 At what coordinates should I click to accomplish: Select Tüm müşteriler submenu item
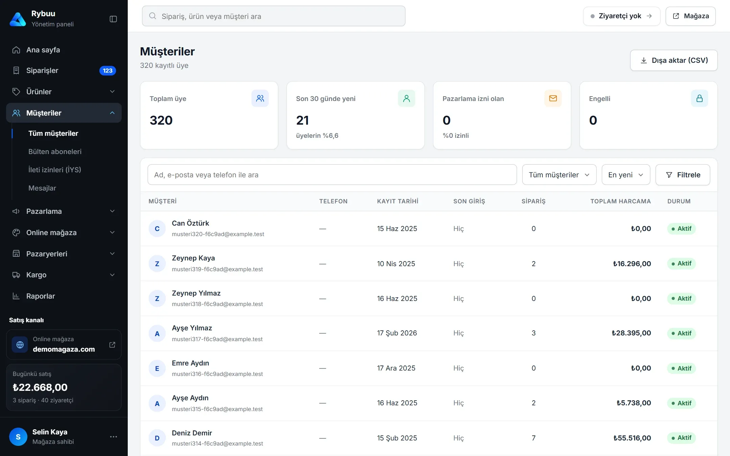coord(53,133)
